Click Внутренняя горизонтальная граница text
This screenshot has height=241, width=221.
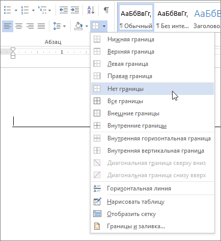159,138
